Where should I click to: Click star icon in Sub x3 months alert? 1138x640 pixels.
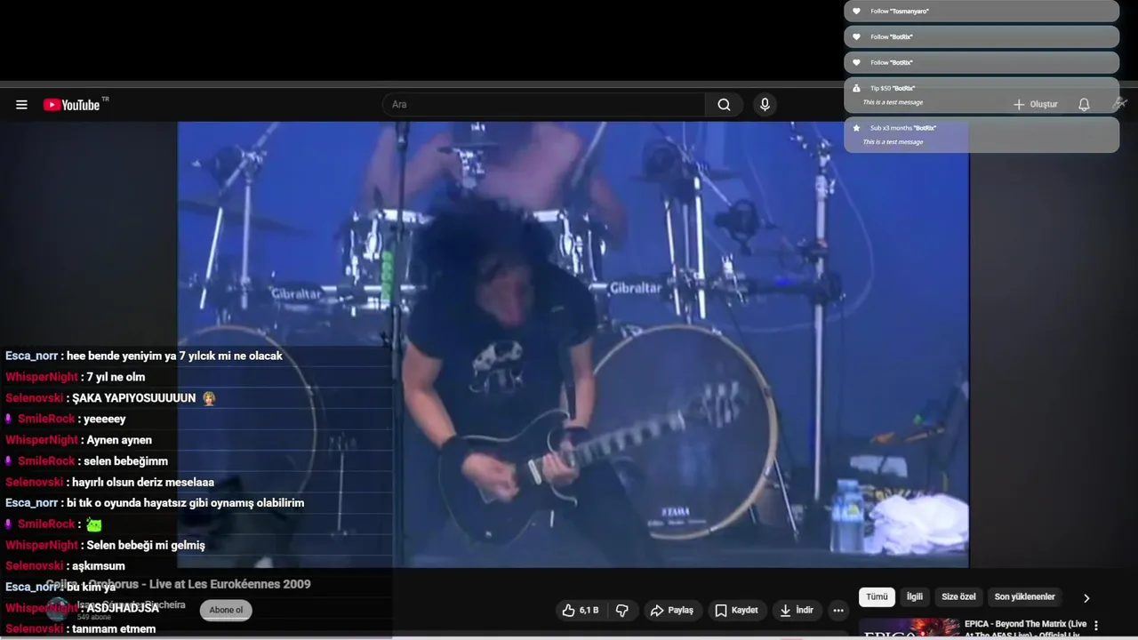pos(857,127)
